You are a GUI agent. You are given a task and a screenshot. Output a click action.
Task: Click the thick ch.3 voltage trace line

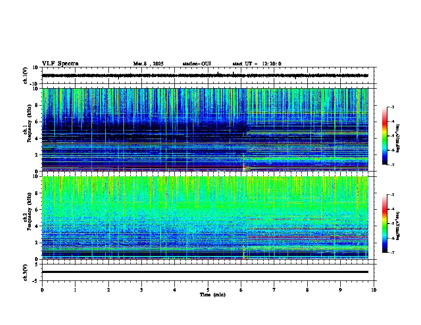click(x=205, y=272)
